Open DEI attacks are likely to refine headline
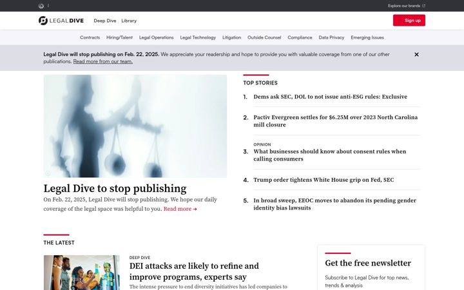This screenshot has width=464, height=290. tap(194, 271)
